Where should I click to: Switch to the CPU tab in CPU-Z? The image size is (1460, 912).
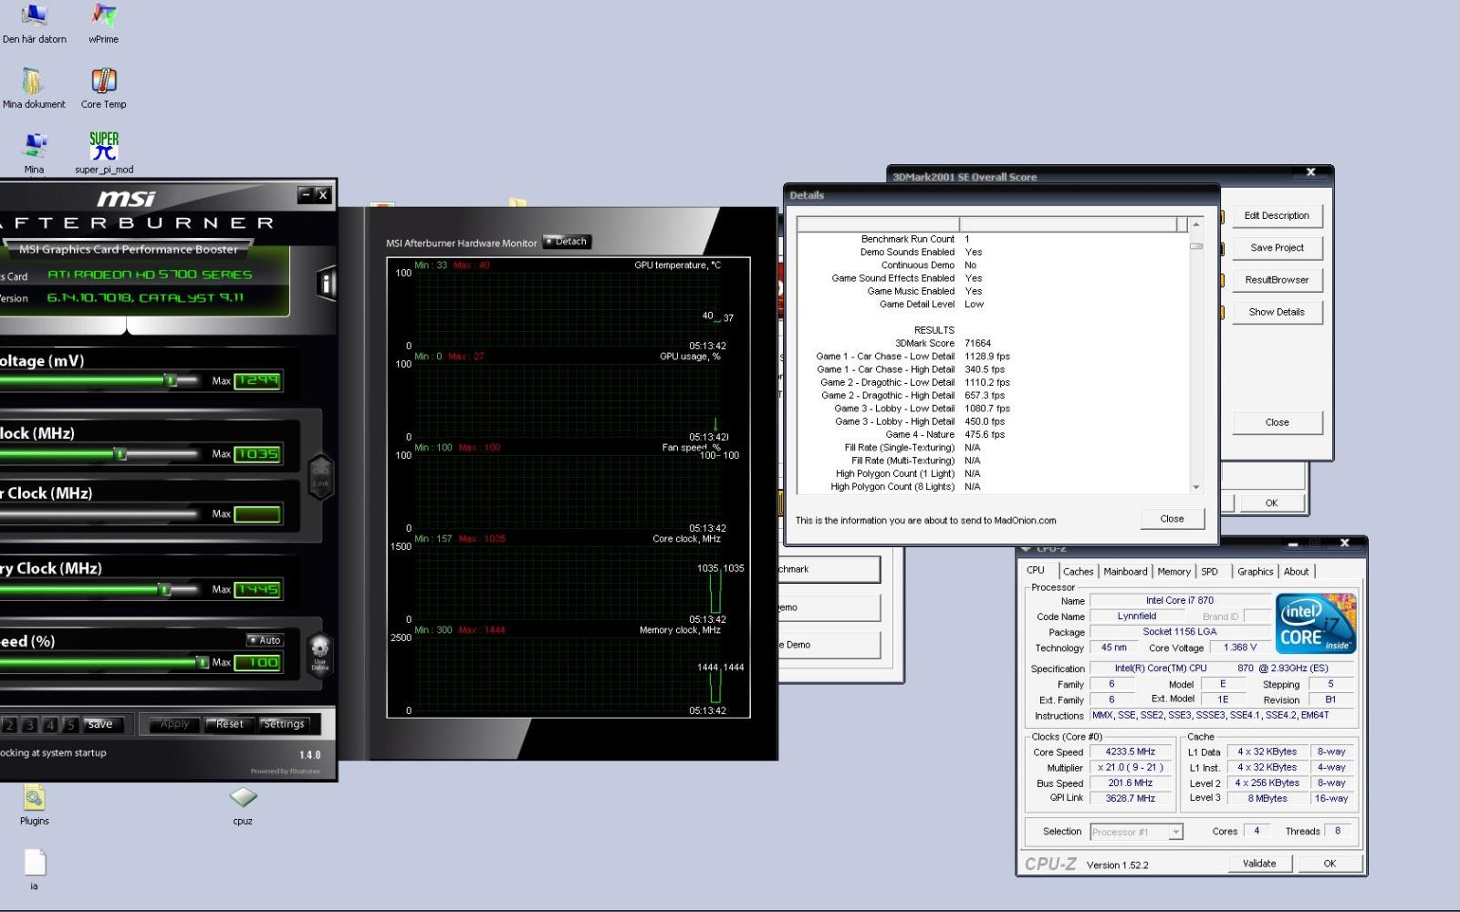click(1036, 571)
